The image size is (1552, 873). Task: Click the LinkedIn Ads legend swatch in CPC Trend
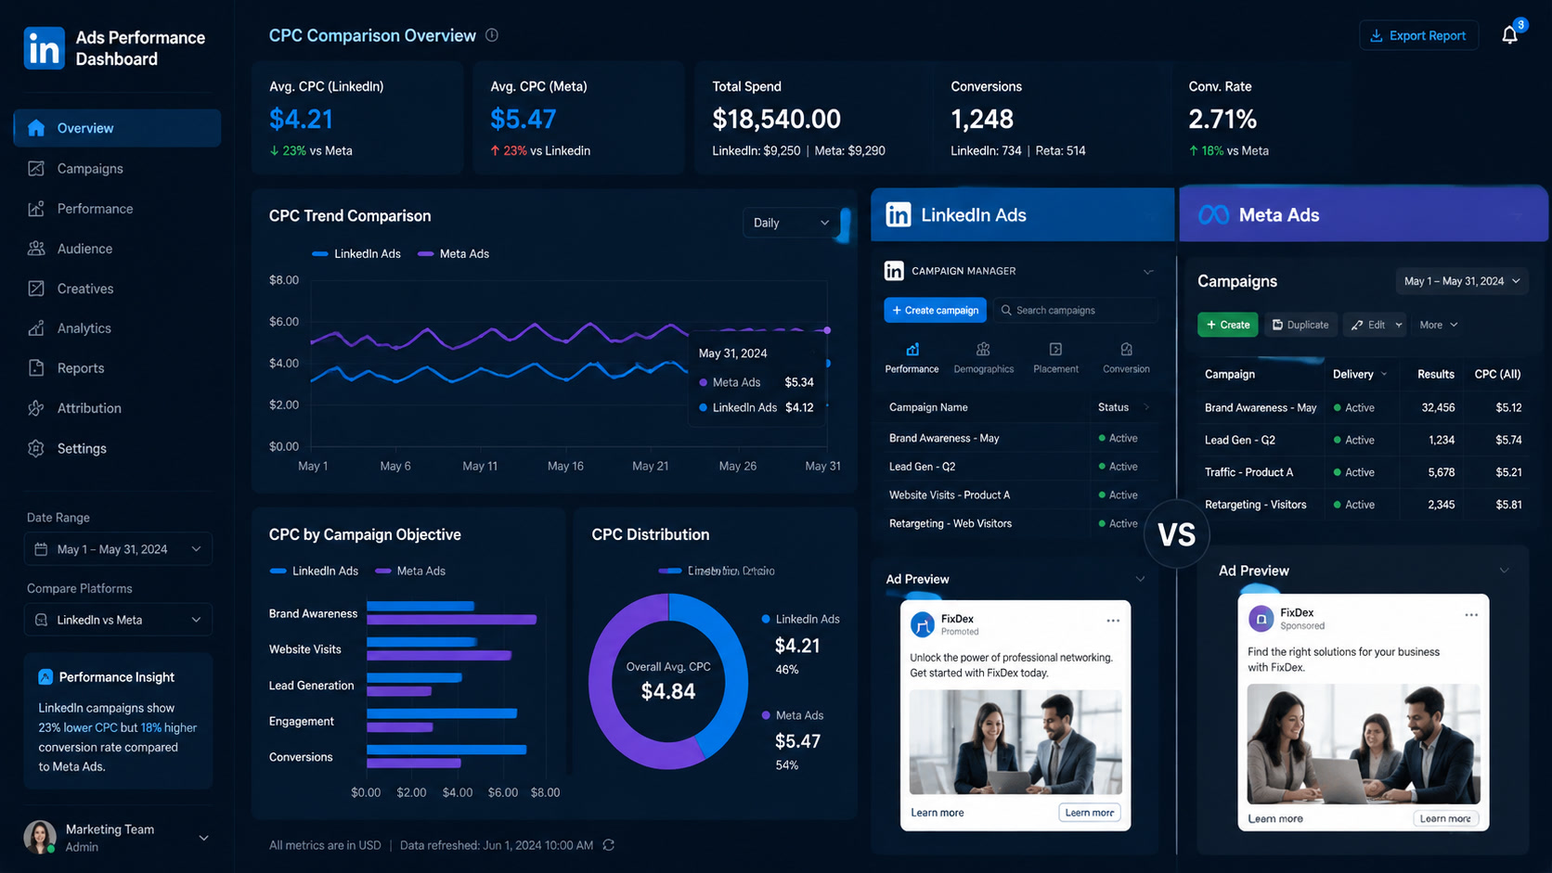tap(320, 253)
